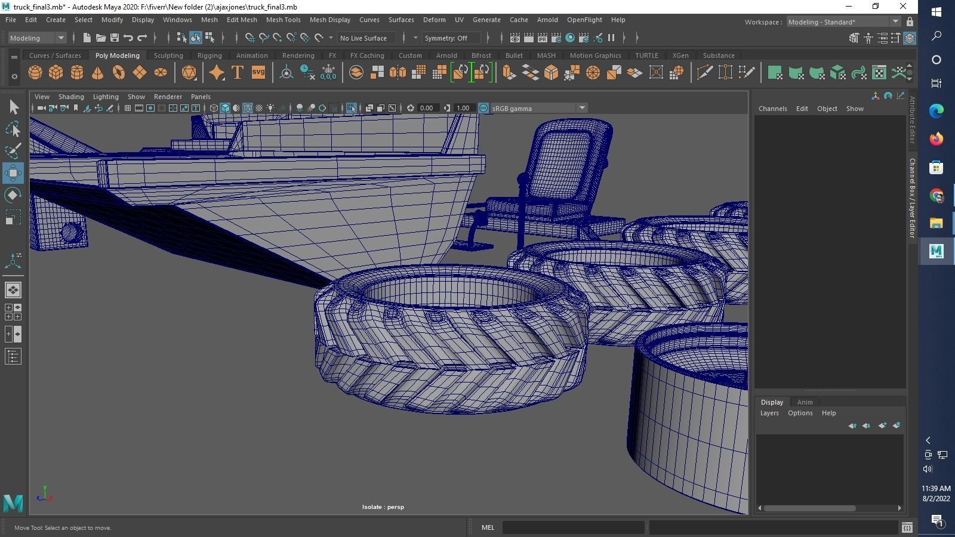Open the viewport Panels menu

click(x=201, y=97)
